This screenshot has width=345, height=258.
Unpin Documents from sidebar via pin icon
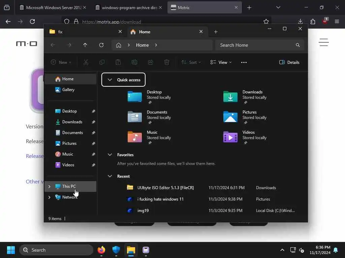(94, 133)
